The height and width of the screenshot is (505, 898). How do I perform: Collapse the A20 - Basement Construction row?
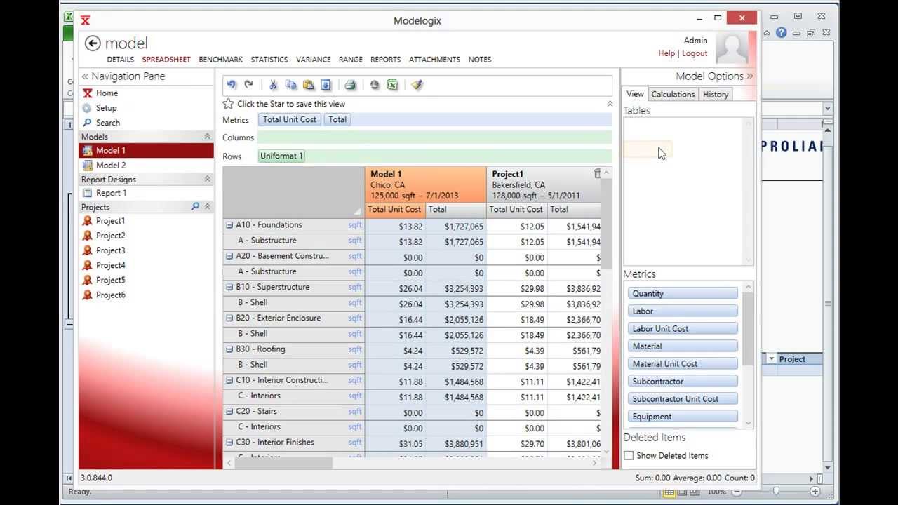coord(229,256)
